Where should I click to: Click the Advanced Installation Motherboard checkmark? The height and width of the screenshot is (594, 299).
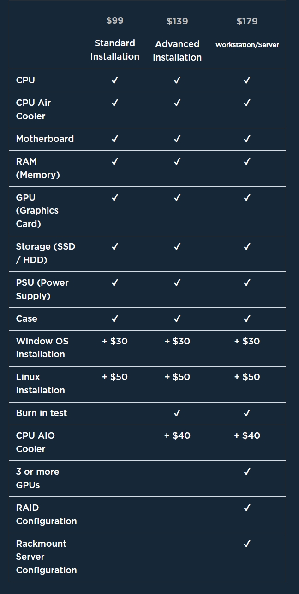177,139
